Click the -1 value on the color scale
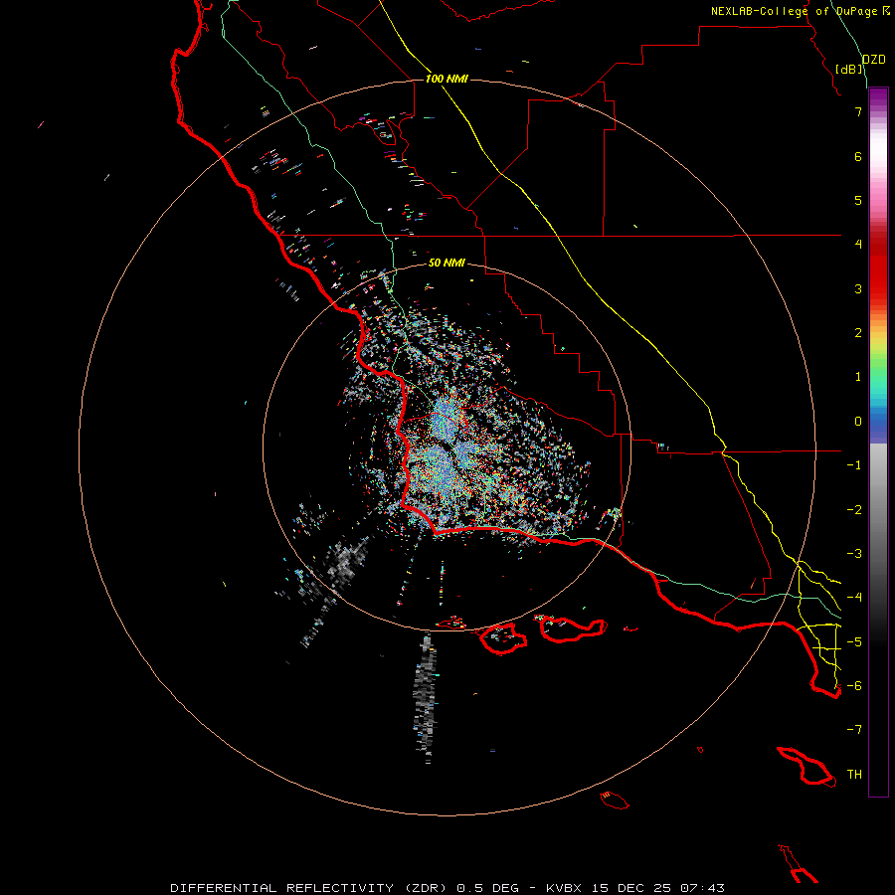The width and height of the screenshot is (895, 895). pyautogui.click(x=854, y=465)
